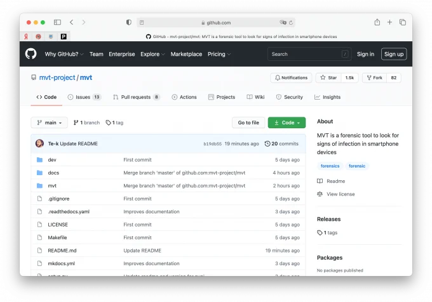The image size is (432, 302).
Task: Click the Fork button
Action: point(375,78)
